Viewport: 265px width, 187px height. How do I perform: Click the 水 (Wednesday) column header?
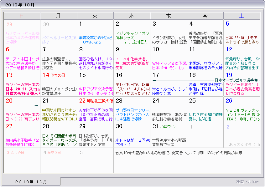(x=132, y=16)
